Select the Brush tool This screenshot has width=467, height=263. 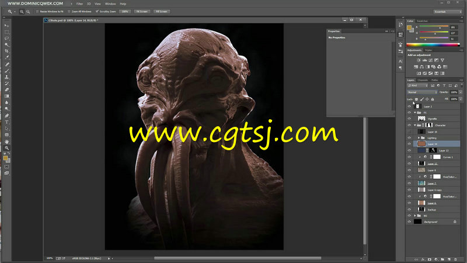click(x=6, y=71)
